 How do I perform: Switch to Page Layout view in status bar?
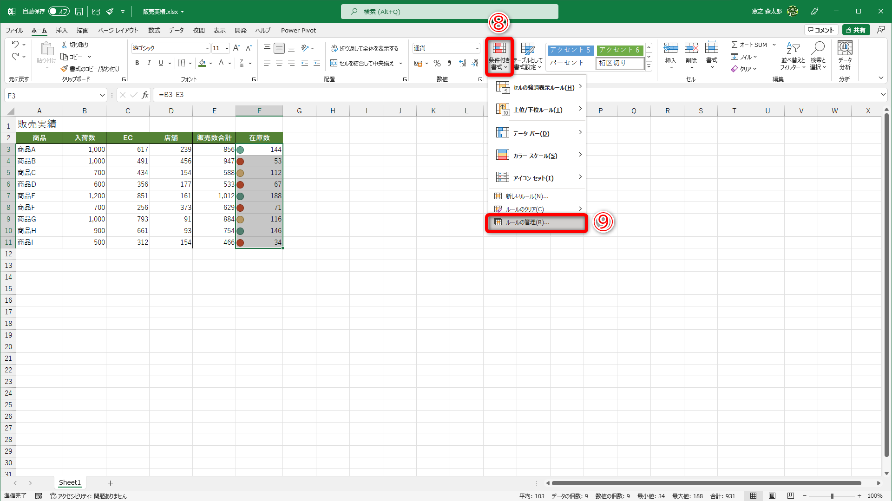[772, 496]
